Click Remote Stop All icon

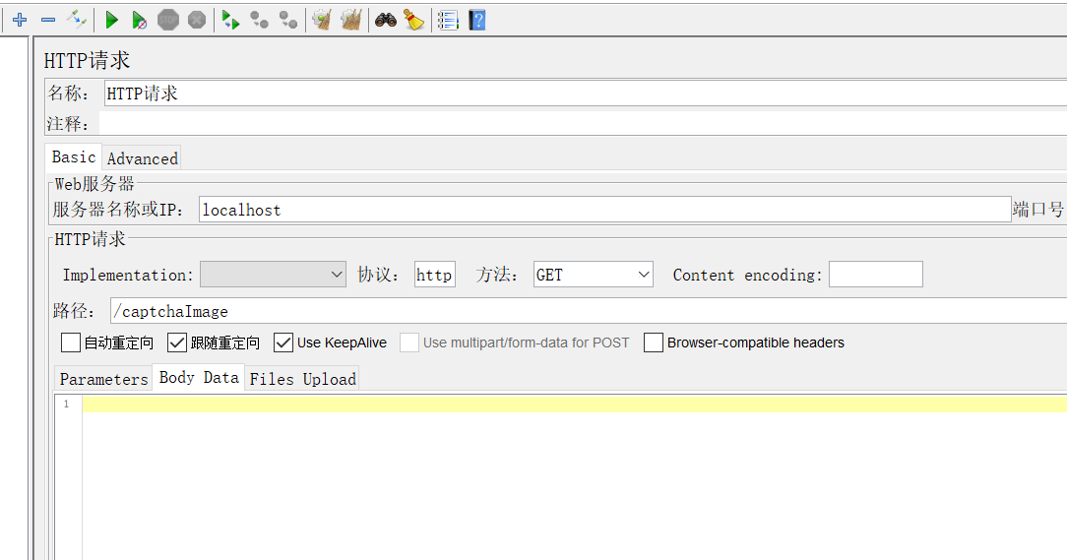click(259, 21)
